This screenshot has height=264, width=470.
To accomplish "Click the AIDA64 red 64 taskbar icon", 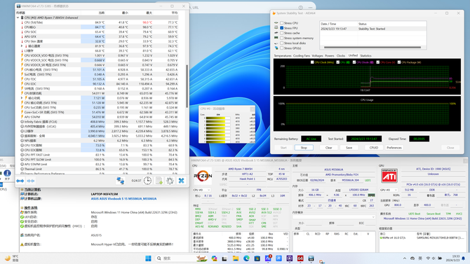I will pos(300,258).
